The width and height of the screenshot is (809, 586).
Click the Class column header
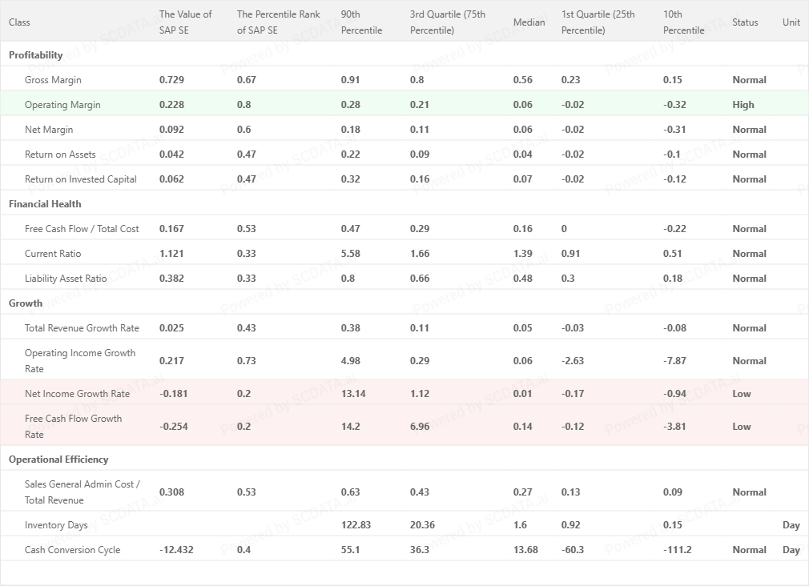pyautogui.click(x=19, y=22)
